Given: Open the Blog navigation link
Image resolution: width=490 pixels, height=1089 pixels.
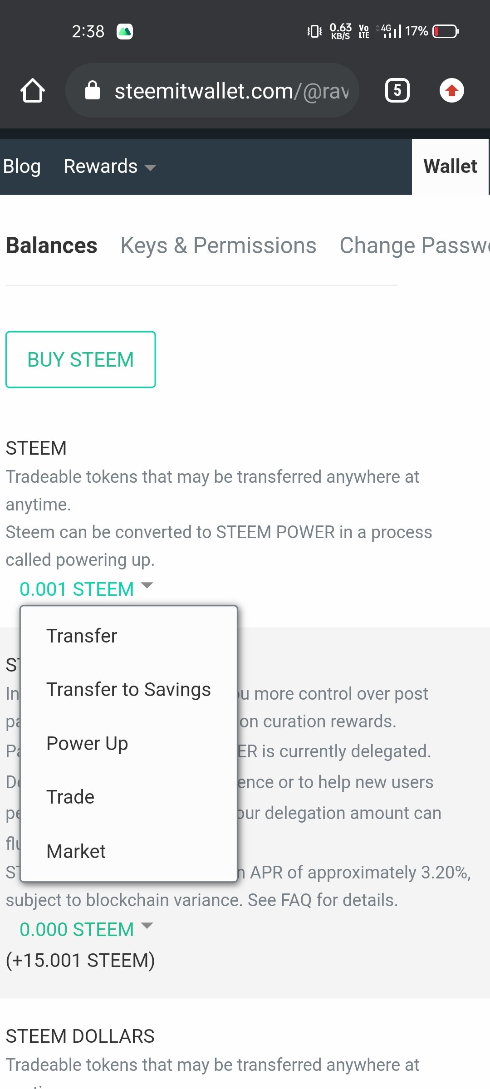Looking at the screenshot, I should (22, 167).
